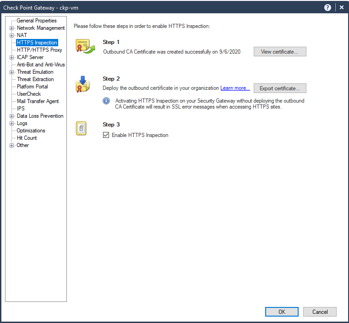
Task: Expand the NAT tree node
Action: 12,35
